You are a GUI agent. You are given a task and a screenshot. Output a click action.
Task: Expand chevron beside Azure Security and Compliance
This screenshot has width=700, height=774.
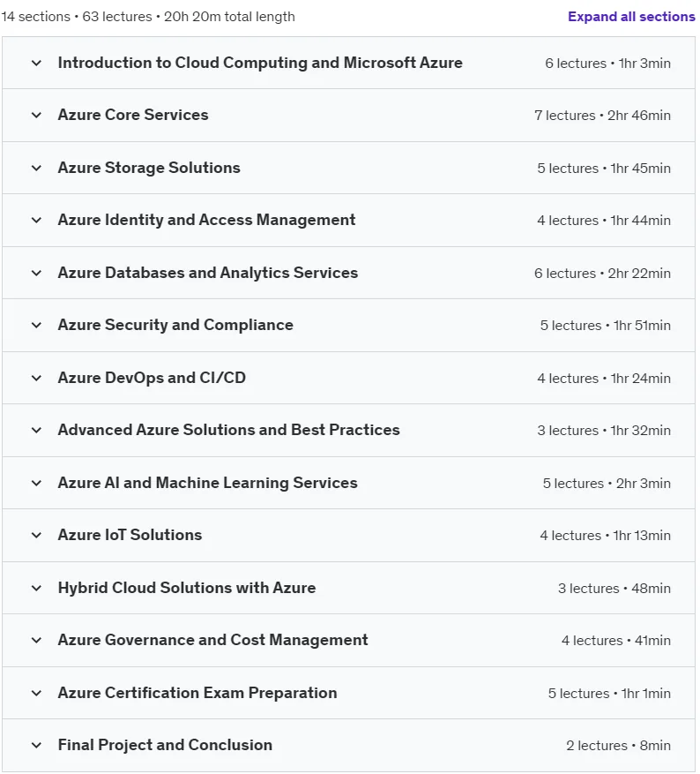click(36, 326)
